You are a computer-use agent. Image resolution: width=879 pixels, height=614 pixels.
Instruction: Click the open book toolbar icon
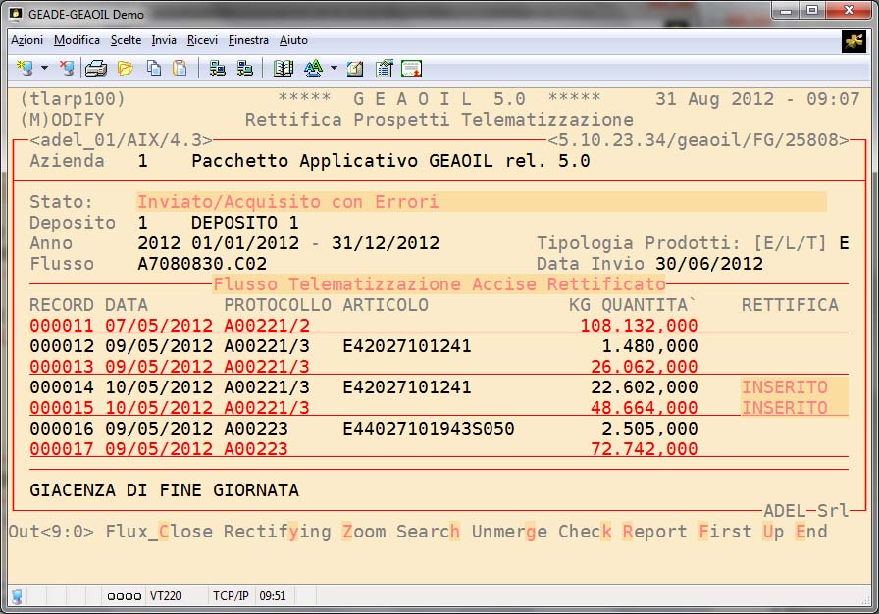[284, 69]
